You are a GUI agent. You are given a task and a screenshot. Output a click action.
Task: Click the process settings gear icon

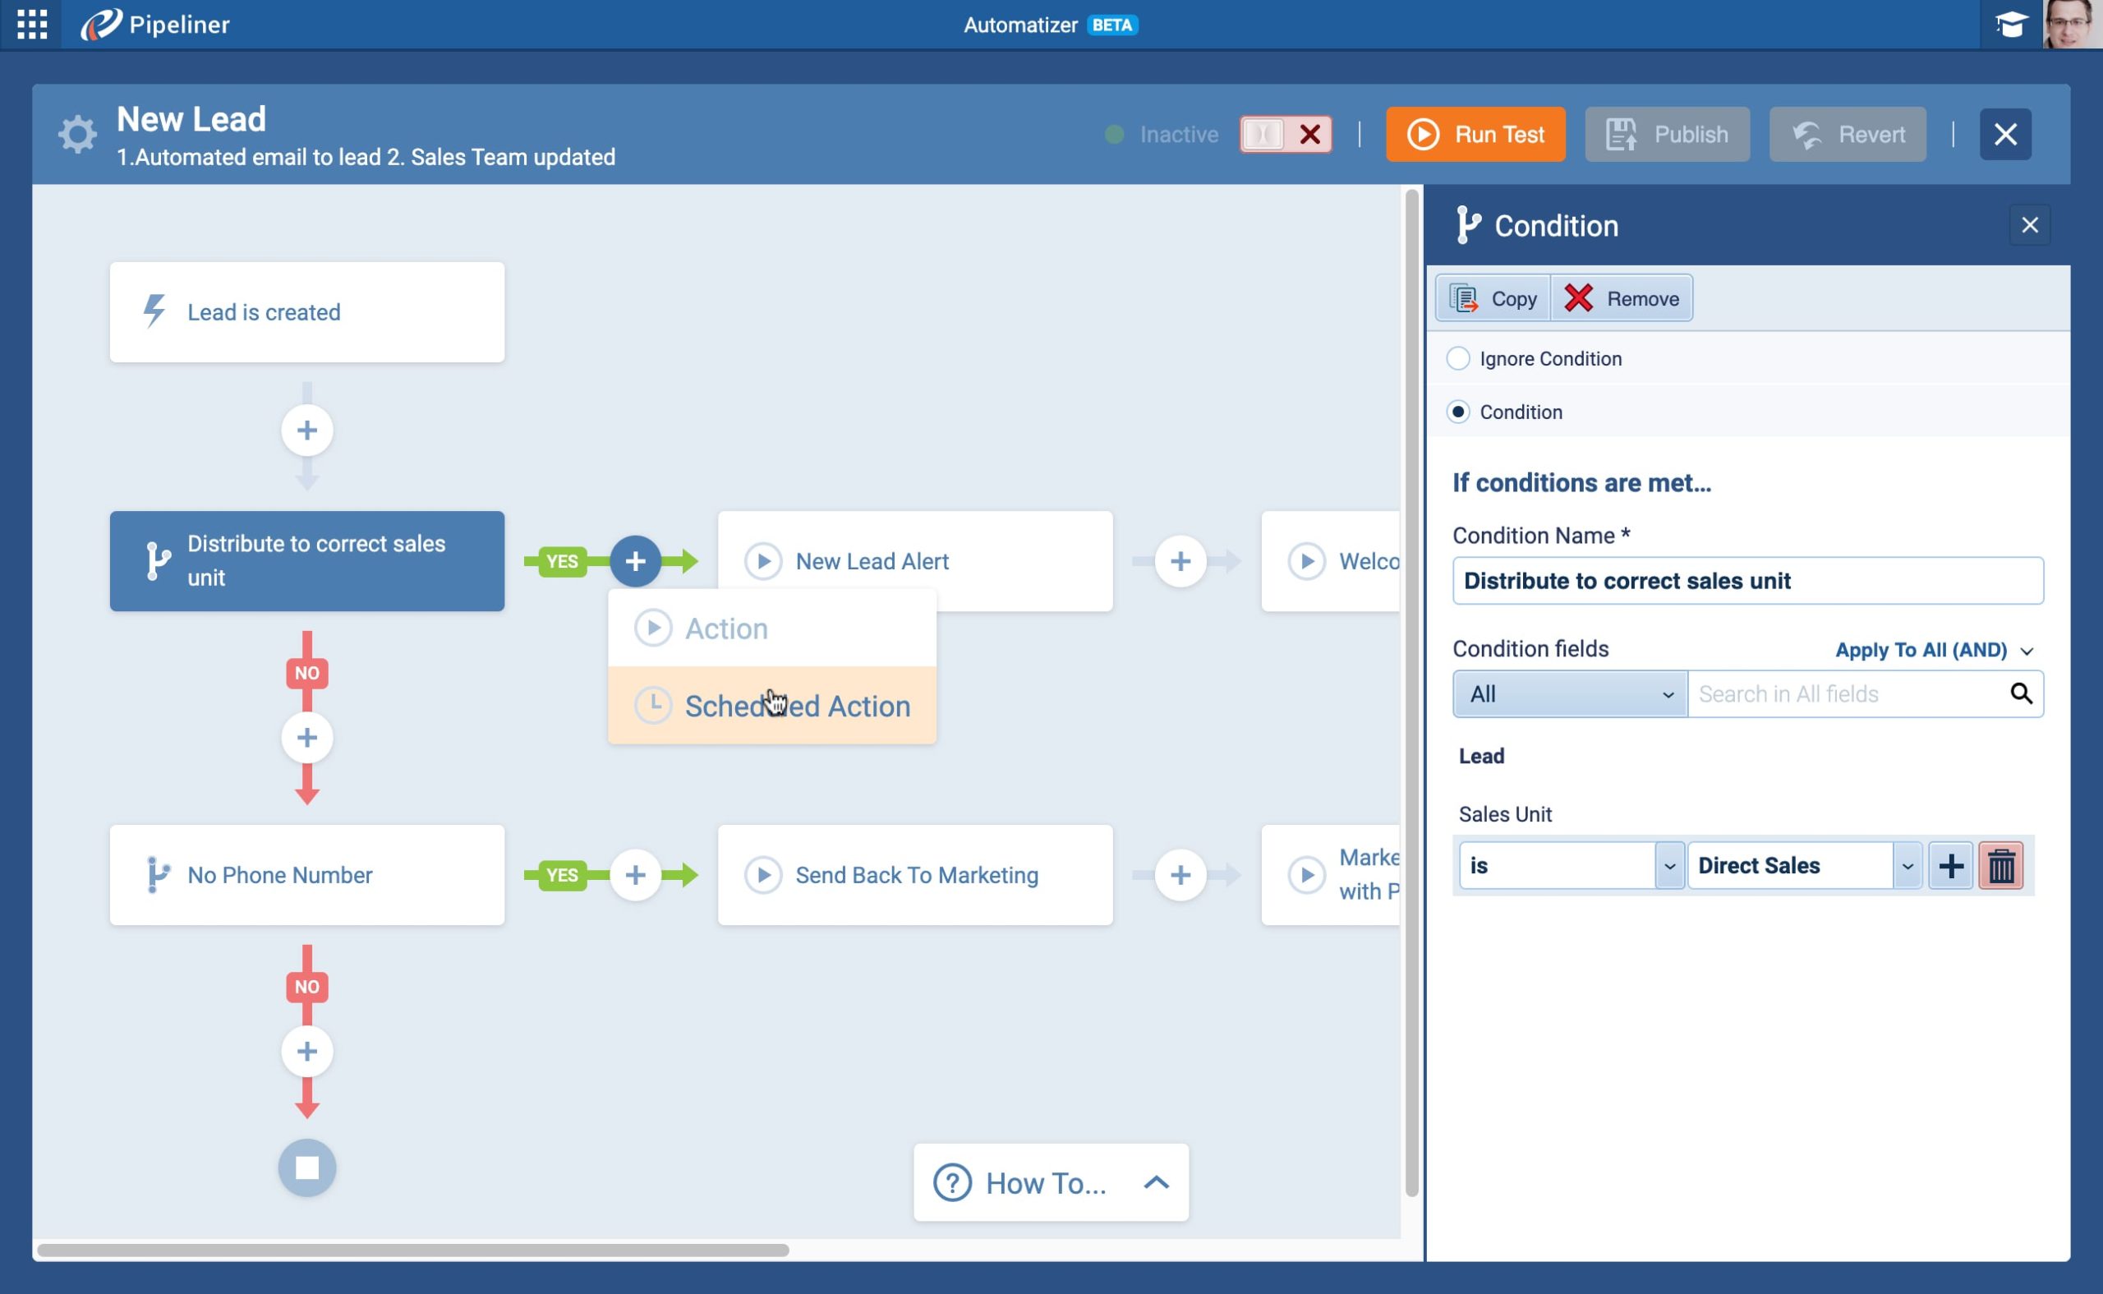pyautogui.click(x=77, y=135)
